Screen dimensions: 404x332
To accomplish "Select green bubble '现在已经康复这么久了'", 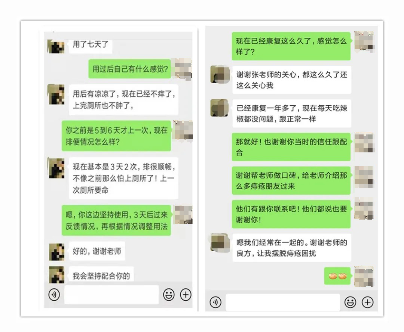I will click(x=291, y=46).
